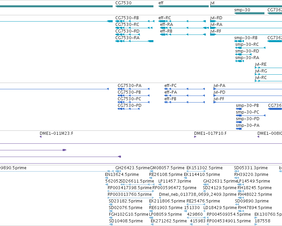Click EST RP003013760.5prime

[131, 198]
